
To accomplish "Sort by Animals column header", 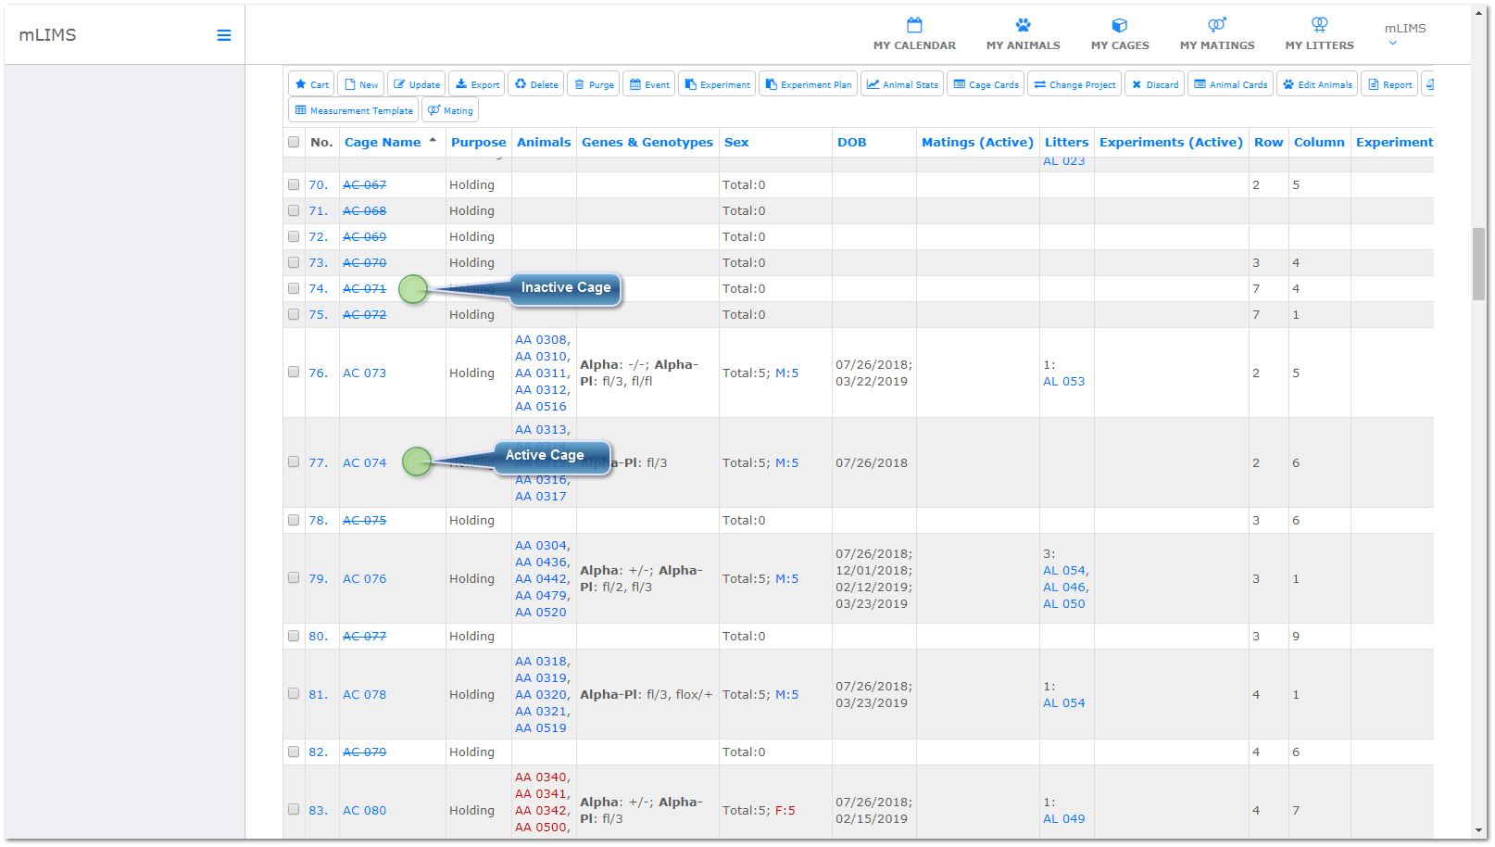I will [544, 142].
